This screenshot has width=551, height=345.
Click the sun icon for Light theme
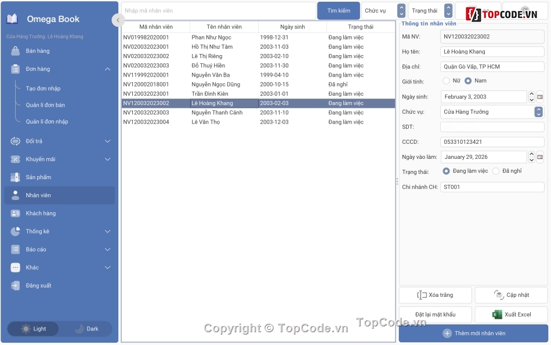26,329
